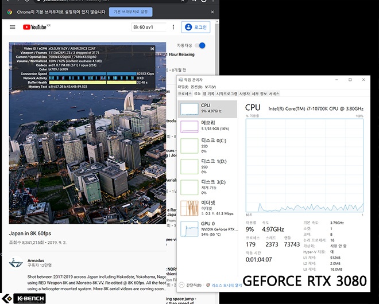The height and width of the screenshot is (304, 379).
Task: Click the Chrome logo icon in the infobar
Action: (10, 12)
